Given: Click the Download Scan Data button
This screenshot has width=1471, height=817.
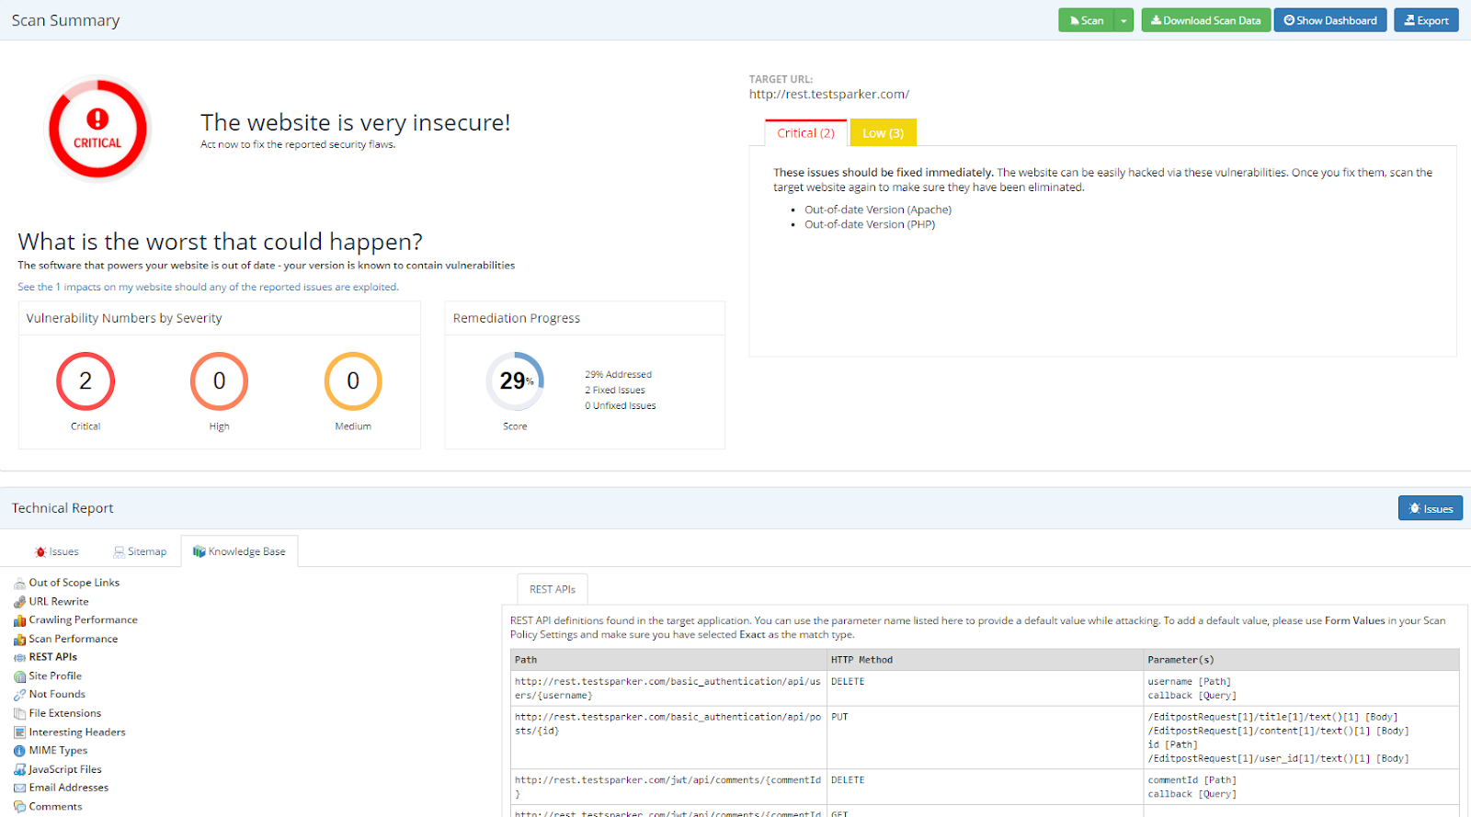Looking at the screenshot, I should [x=1205, y=20].
